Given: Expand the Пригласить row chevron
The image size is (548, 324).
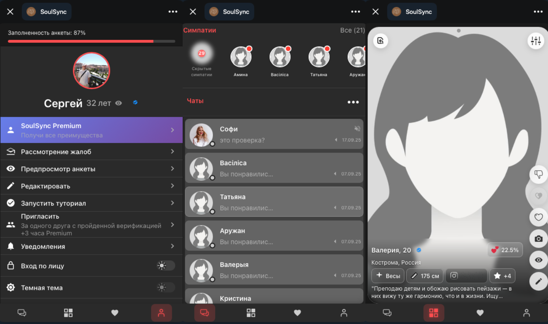Looking at the screenshot, I should pyautogui.click(x=173, y=225).
